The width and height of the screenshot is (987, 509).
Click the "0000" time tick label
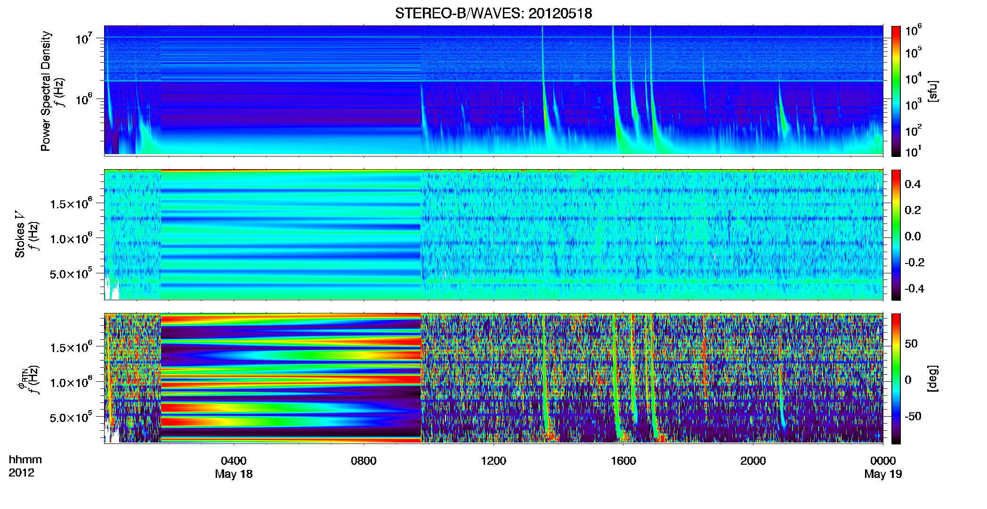coord(883,461)
